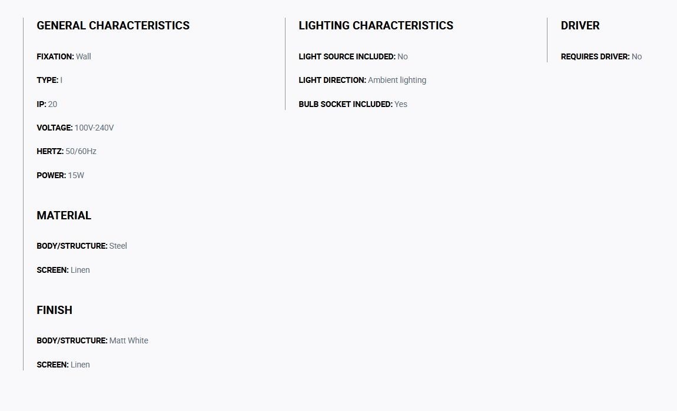Click the Power 15W specification
This screenshot has width=677, height=411.
(61, 176)
